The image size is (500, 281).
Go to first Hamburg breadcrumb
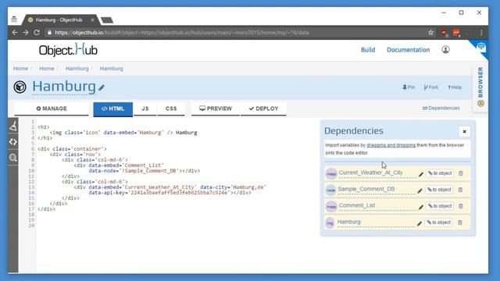pyautogui.click(x=77, y=69)
